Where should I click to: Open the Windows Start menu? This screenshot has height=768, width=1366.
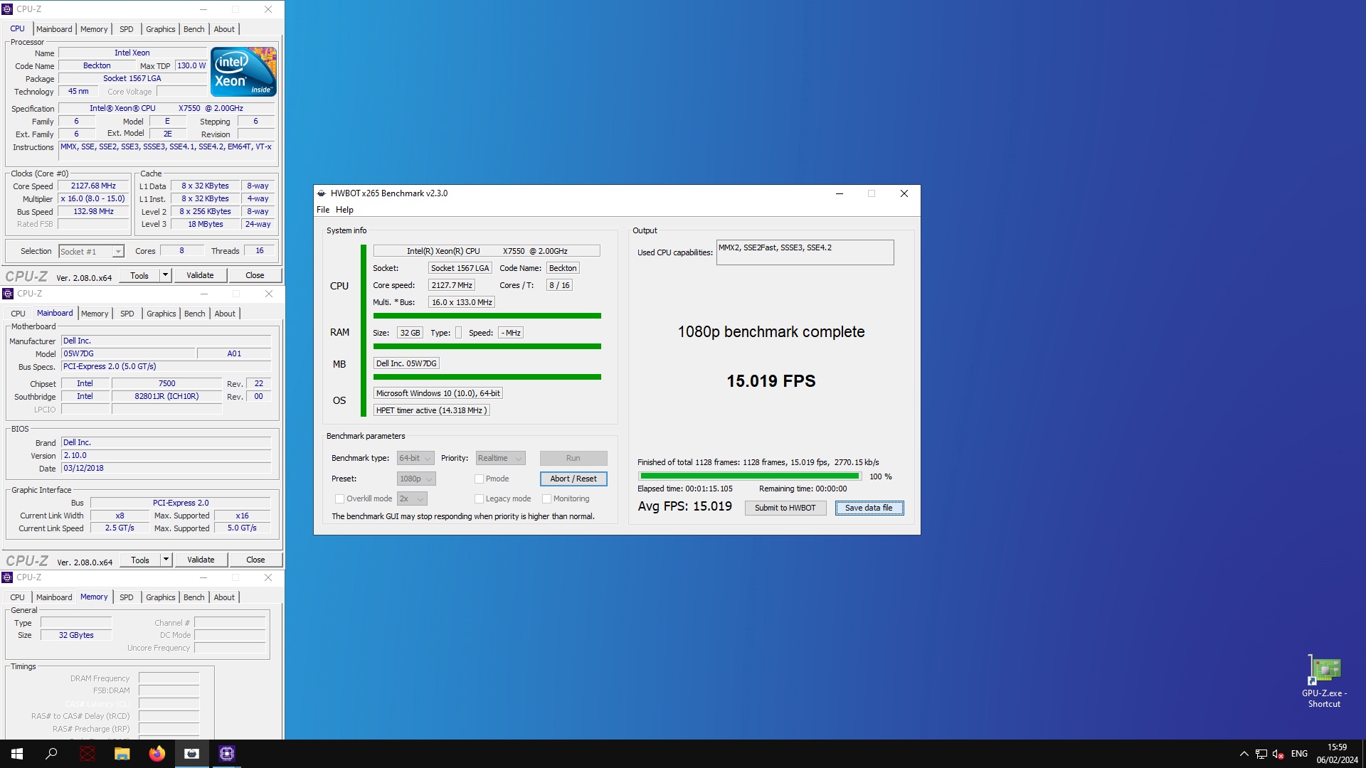click(x=17, y=754)
